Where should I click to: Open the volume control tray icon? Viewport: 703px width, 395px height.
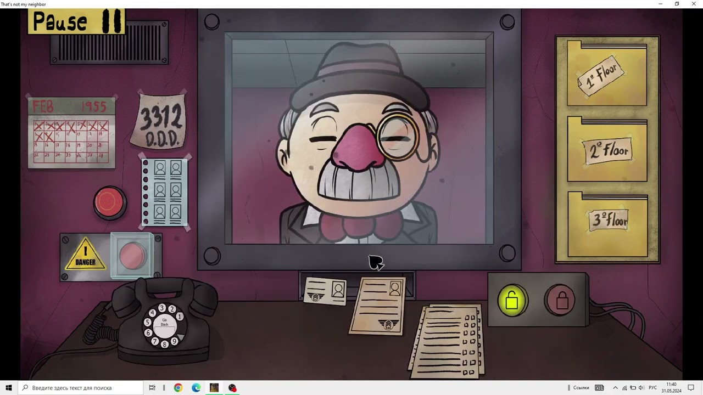(x=641, y=388)
